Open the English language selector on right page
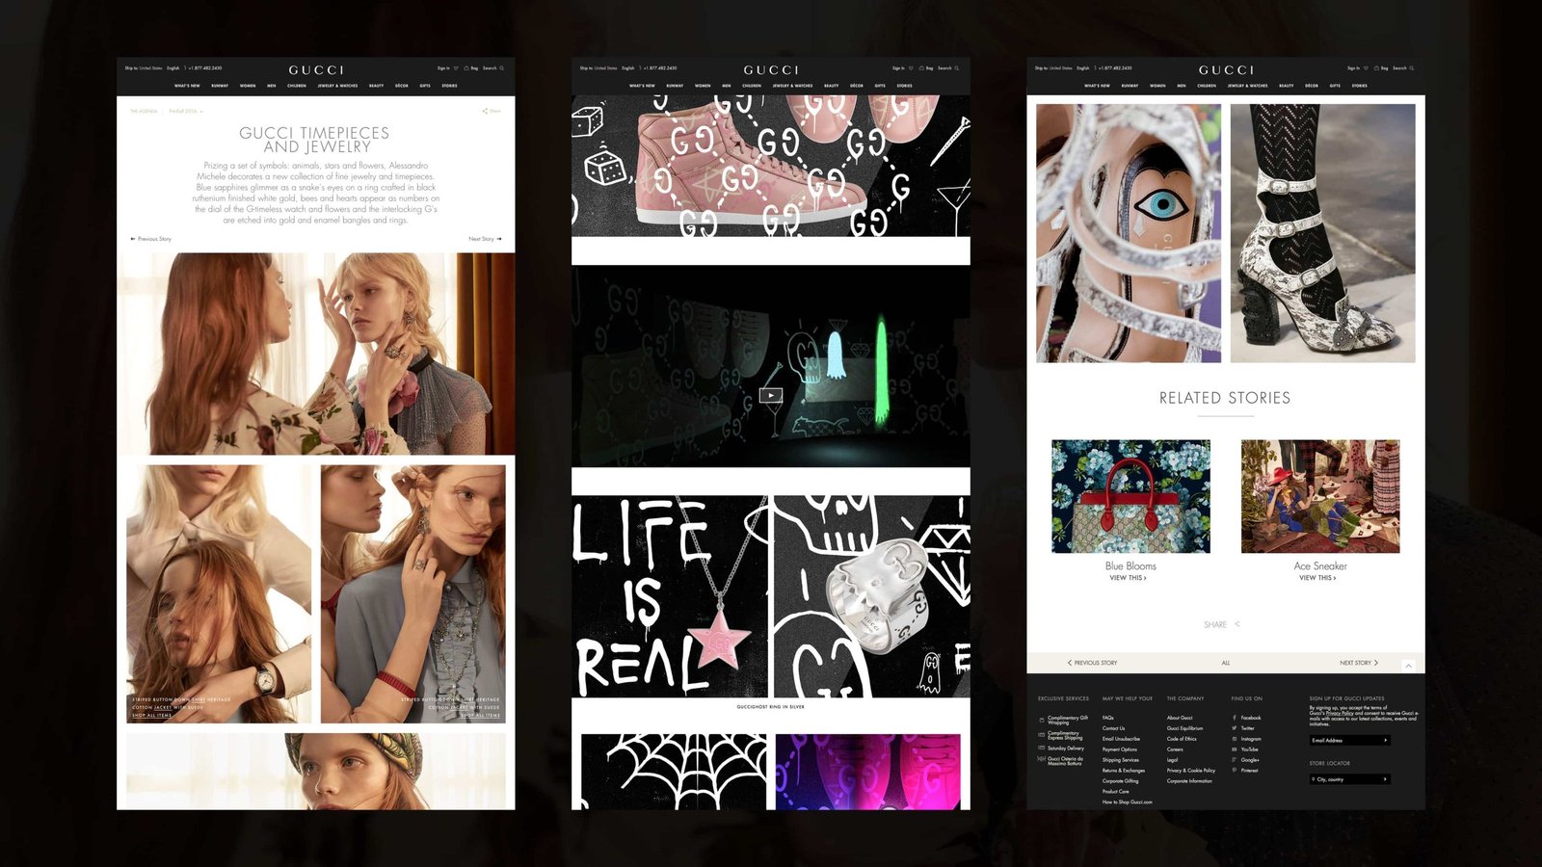This screenshot has height=867, width=1542. tap(1083, 68)
